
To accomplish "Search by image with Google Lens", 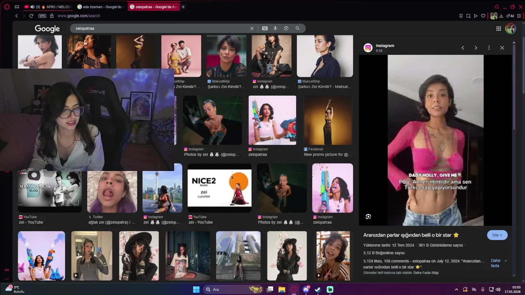I will tap(286, 29).
